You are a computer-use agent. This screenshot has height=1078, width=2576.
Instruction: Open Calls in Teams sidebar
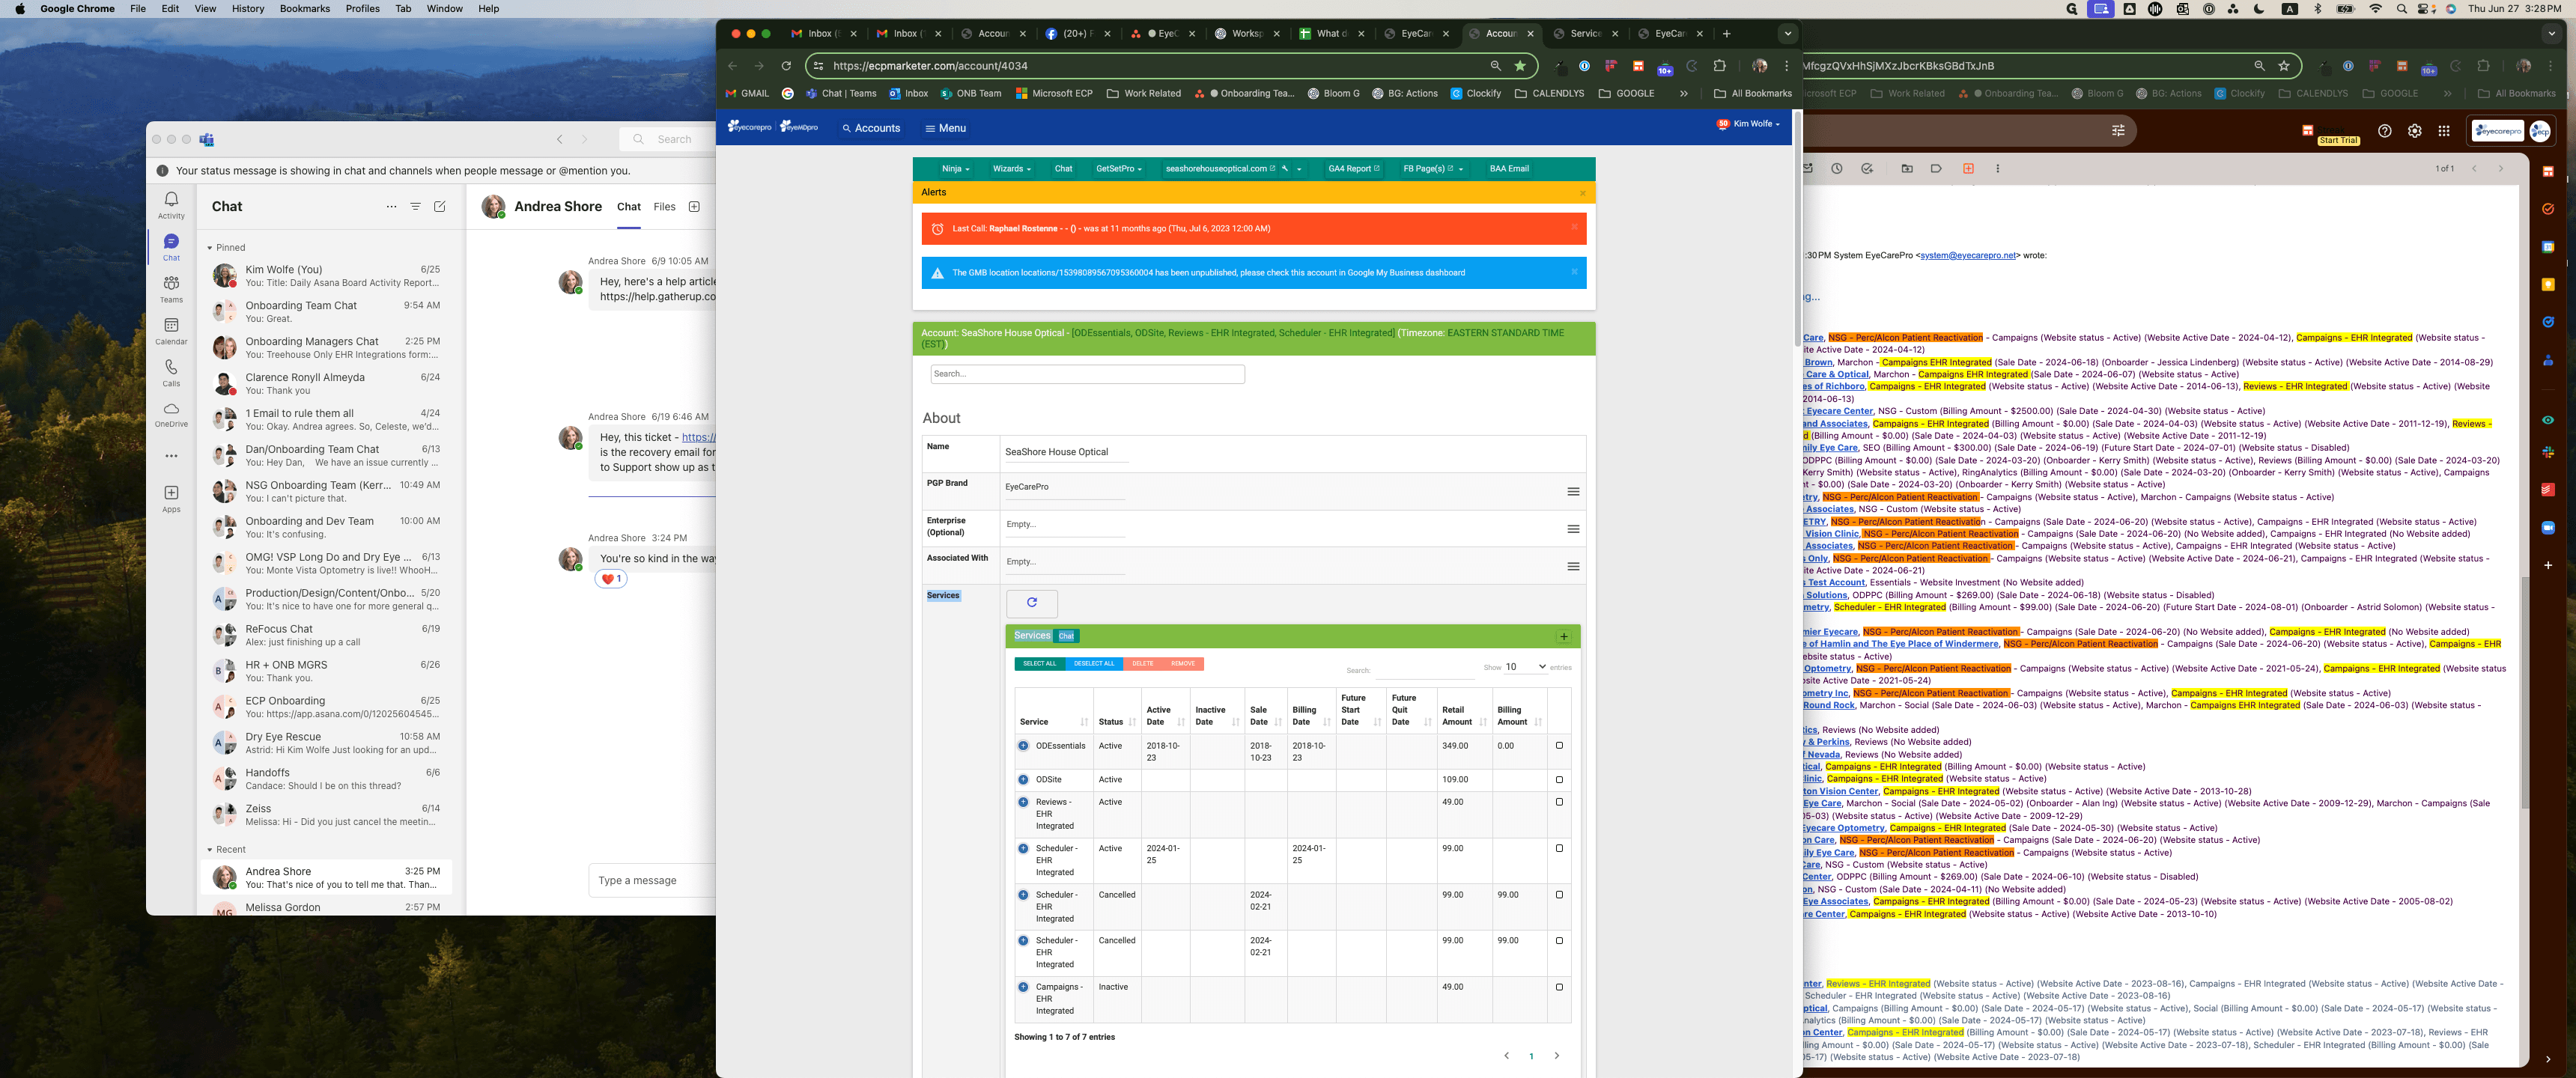(x=171, y=373)
